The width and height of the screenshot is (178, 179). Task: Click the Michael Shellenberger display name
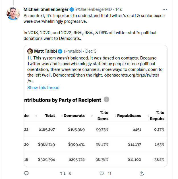point(46,9)
